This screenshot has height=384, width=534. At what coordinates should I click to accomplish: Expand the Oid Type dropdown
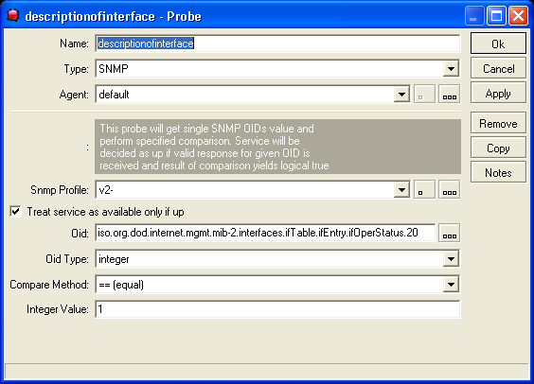451,259
